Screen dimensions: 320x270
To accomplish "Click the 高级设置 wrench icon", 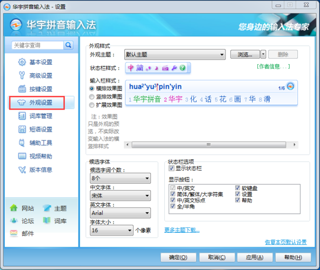I will [22, 76].
